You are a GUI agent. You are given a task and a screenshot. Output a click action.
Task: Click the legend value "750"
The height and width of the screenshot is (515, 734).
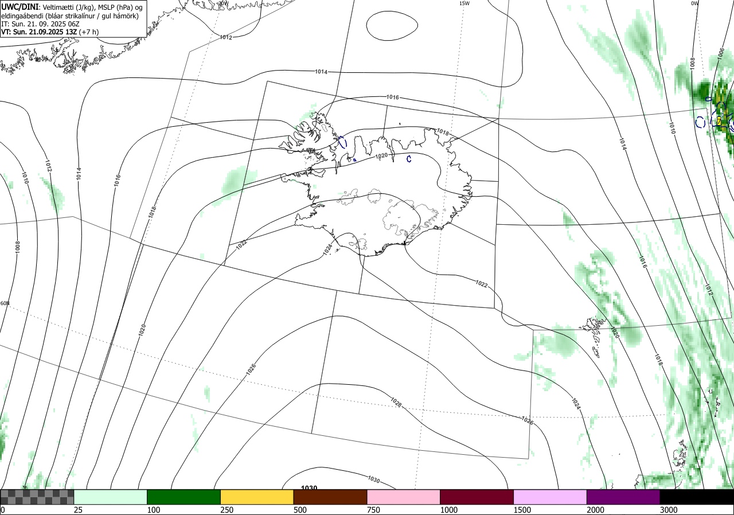[373, 510]
